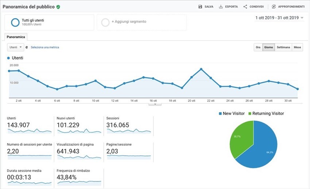
Task: Click the Esporta download icon
Action: click(x=221, y=7)
